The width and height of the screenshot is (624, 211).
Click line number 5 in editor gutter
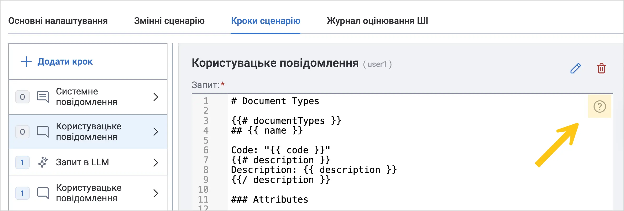(x=206, y=140)
